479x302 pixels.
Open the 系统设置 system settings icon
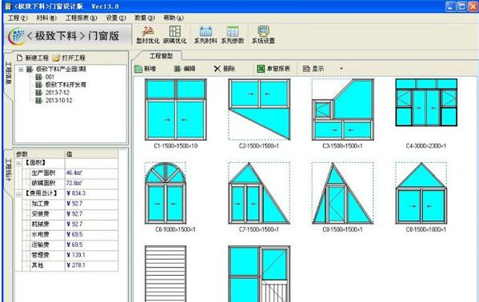[x=263, y=34]
